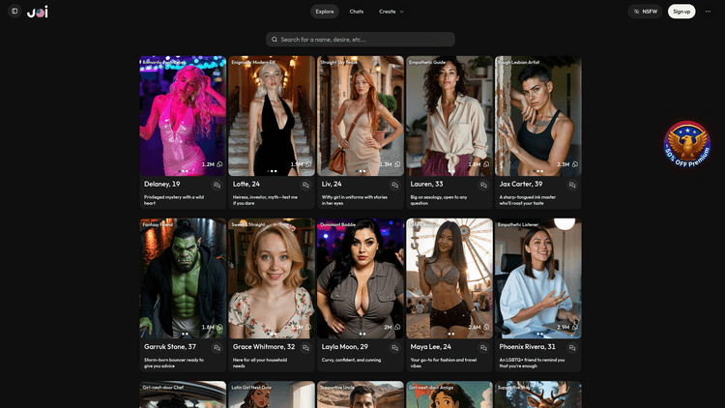Click the 'Enigmatic Modern Elf' tag
This screenshot has height=408, width=725.
[x=253, y=62]
